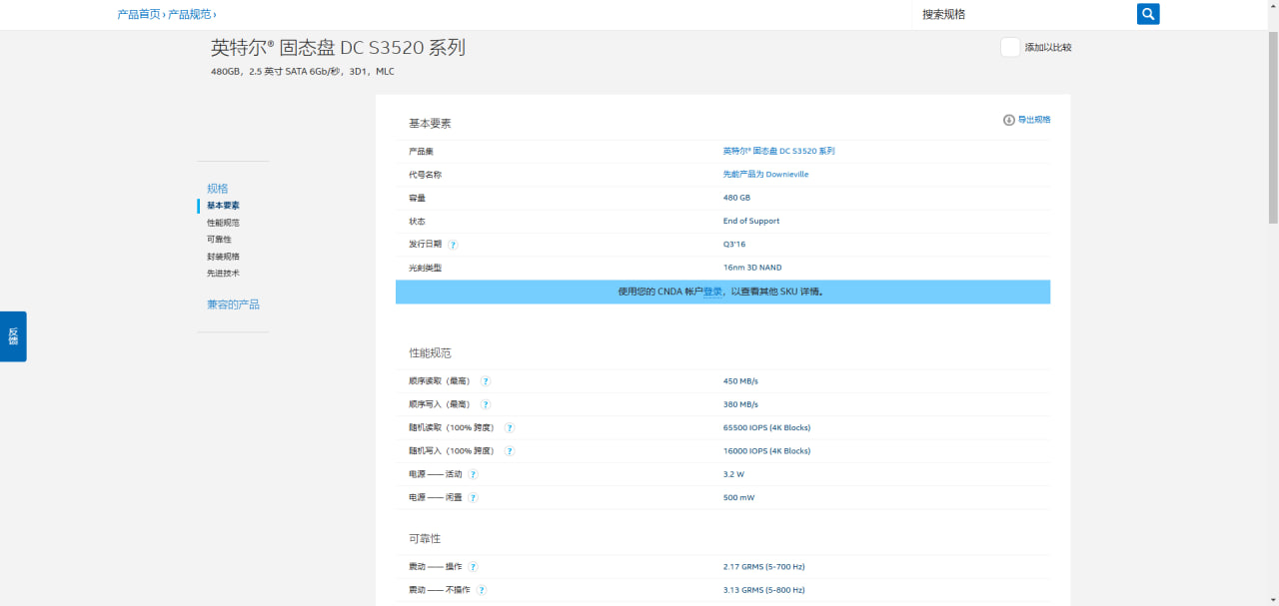Screen dimensions: 1279x606
Task: Click into the 搜索规格 search field
Action: point(1019,14)
